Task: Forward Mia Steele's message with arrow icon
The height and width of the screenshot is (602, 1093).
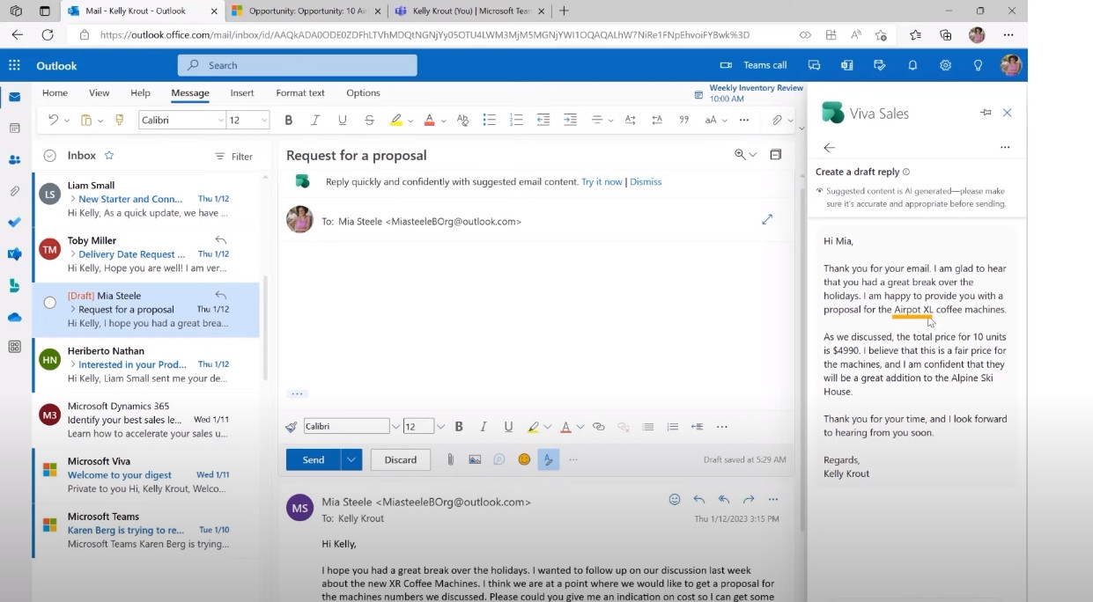Action: click(749, 499)
